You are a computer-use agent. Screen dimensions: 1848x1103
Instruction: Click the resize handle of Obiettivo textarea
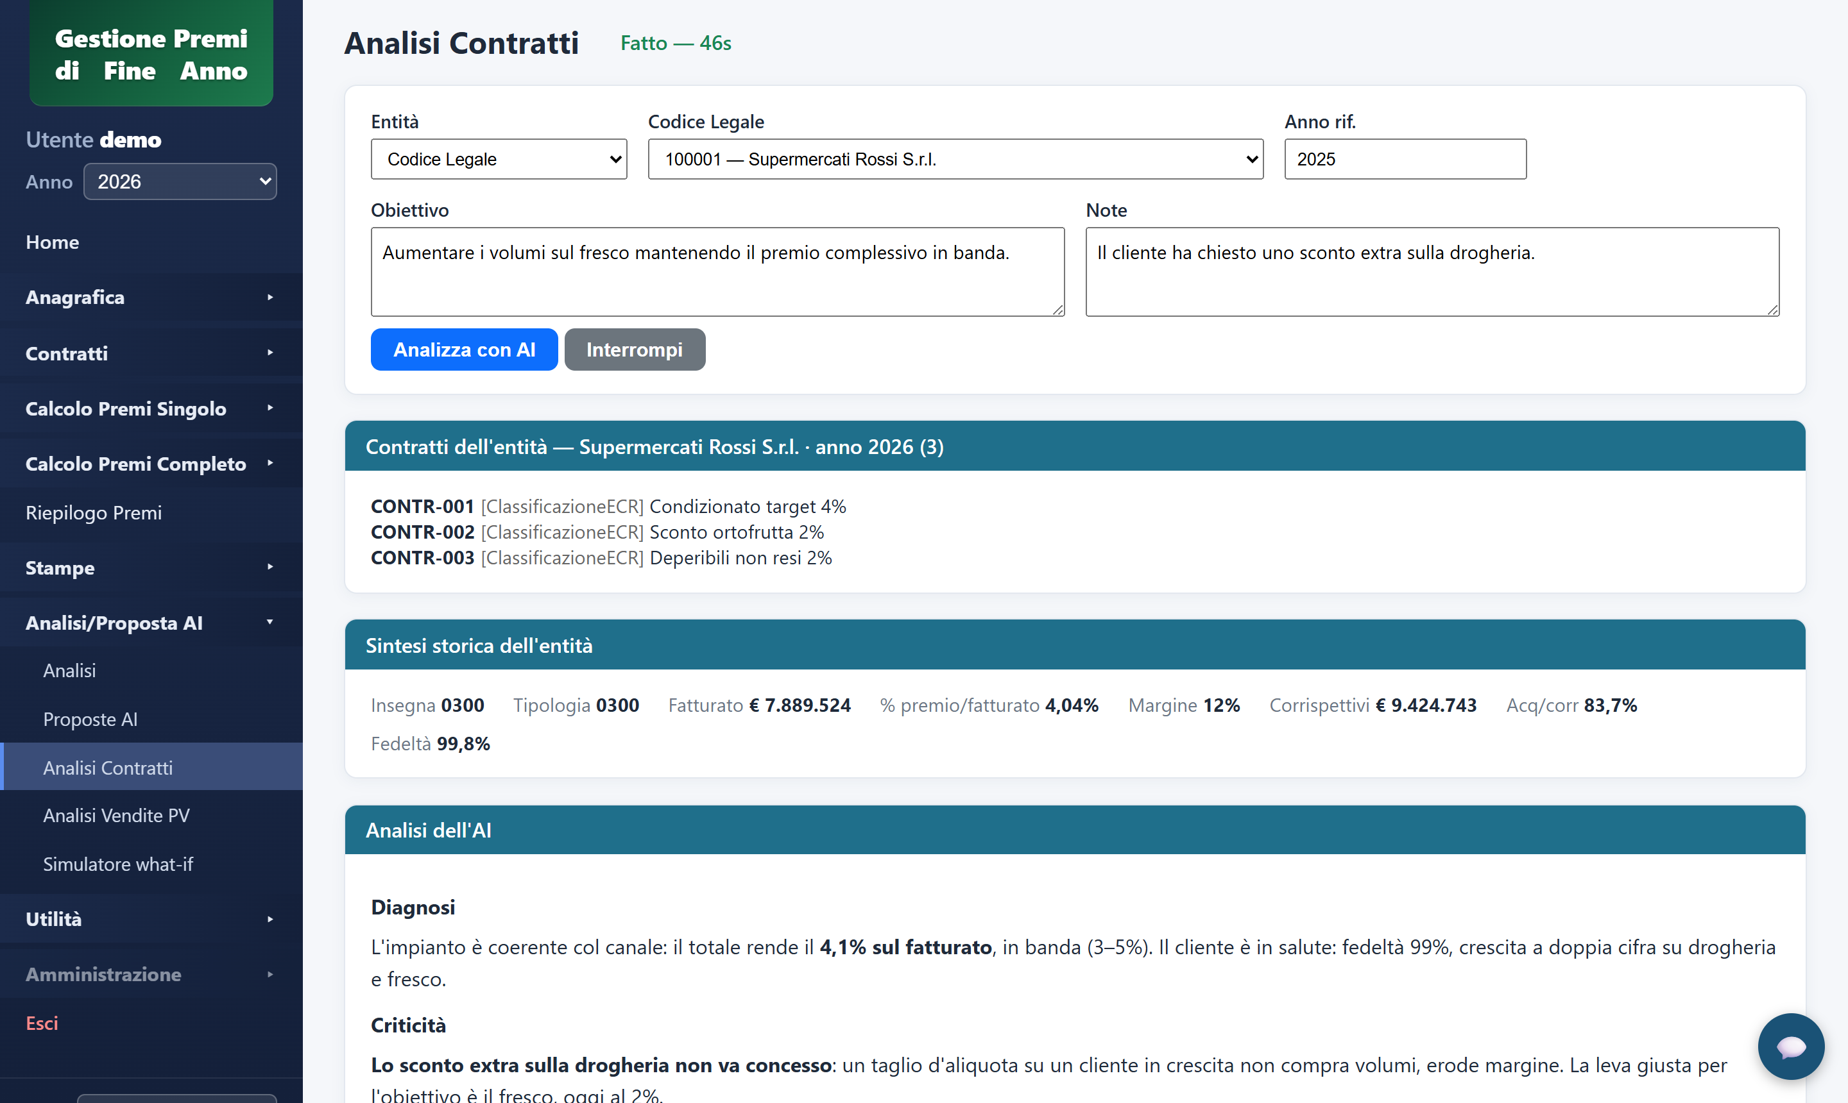tap(1057, 310)
